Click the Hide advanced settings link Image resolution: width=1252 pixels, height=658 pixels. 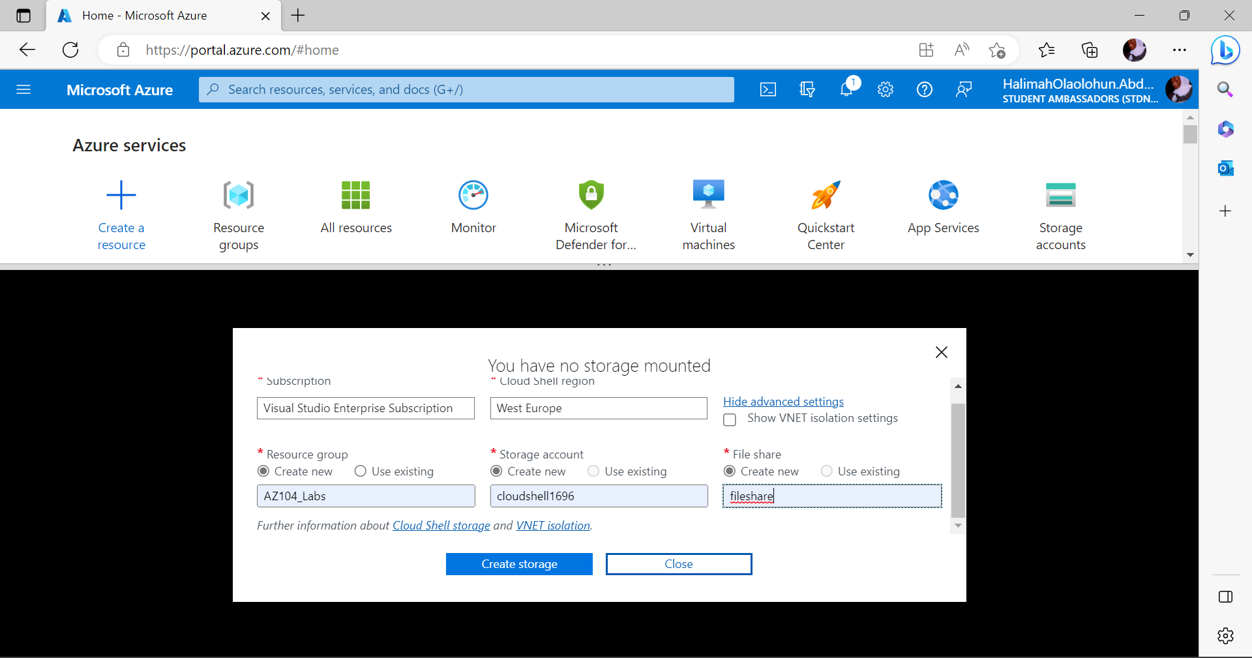coord(783,401)
